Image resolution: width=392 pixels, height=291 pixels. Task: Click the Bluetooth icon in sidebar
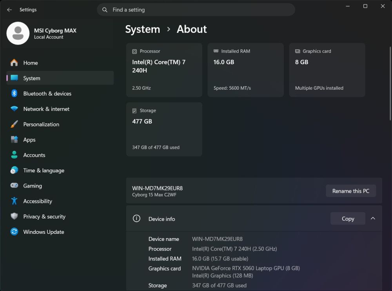(14, 94)
